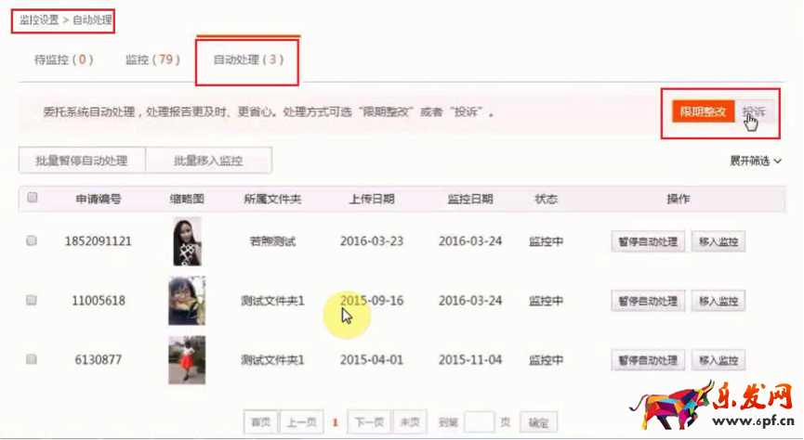Open thumbnail image for entry 11005618
The image size is (804, 440).
coord(187,301)
